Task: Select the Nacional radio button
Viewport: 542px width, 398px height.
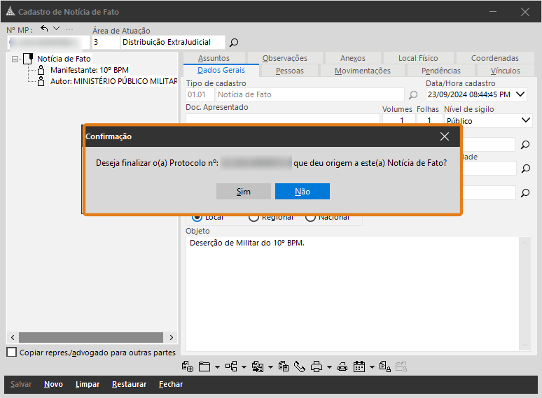Action: point(310,218)
